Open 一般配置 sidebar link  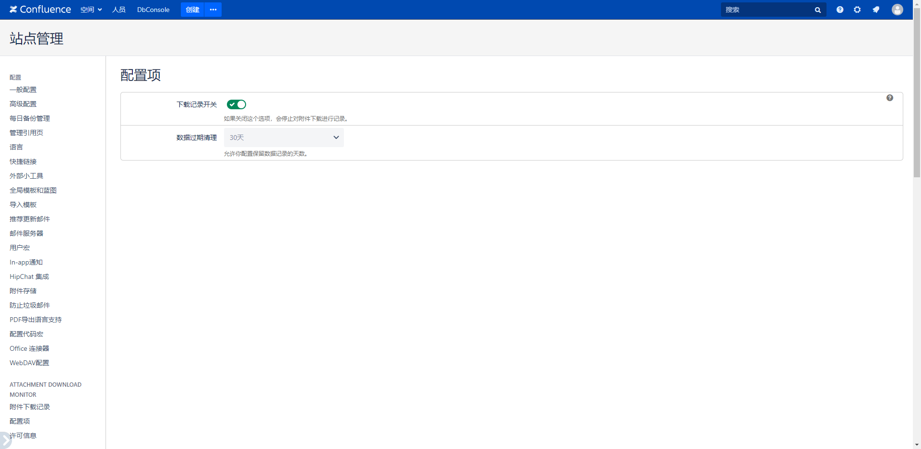[x=23, y=90]
